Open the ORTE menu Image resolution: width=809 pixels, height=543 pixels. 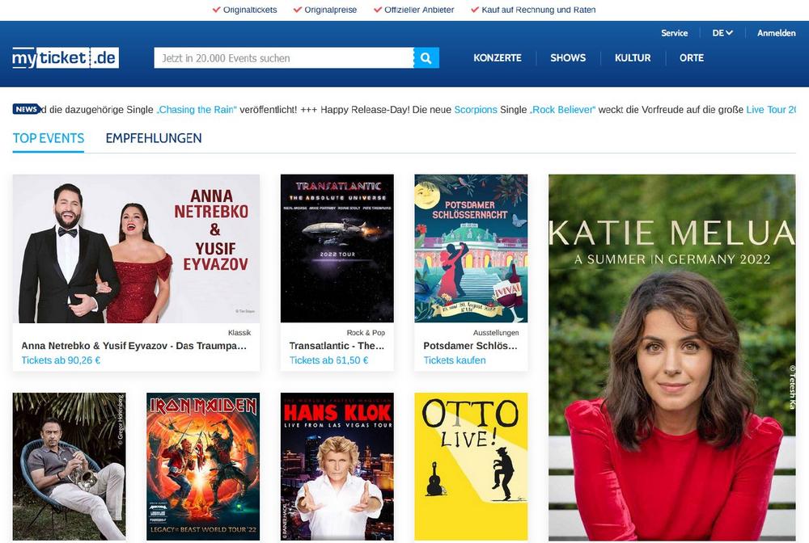[692, 58]
